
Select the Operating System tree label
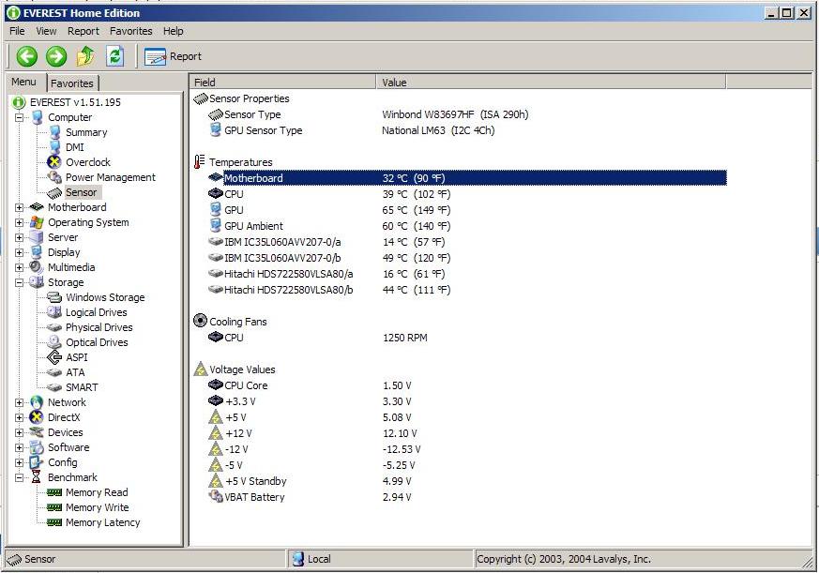(88, 222)
